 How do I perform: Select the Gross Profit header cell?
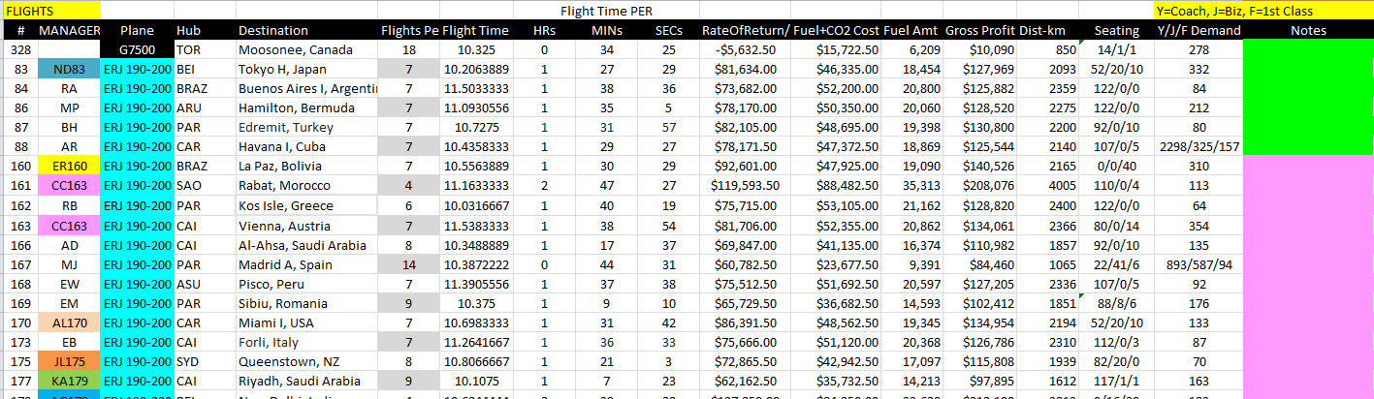pyautogui.click(x=980, y=31)
